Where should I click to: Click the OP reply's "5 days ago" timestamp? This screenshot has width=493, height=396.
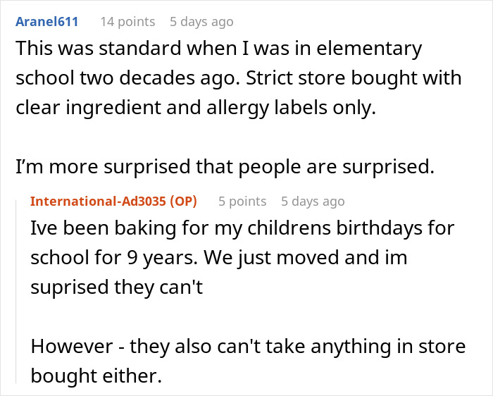(313, 202)
